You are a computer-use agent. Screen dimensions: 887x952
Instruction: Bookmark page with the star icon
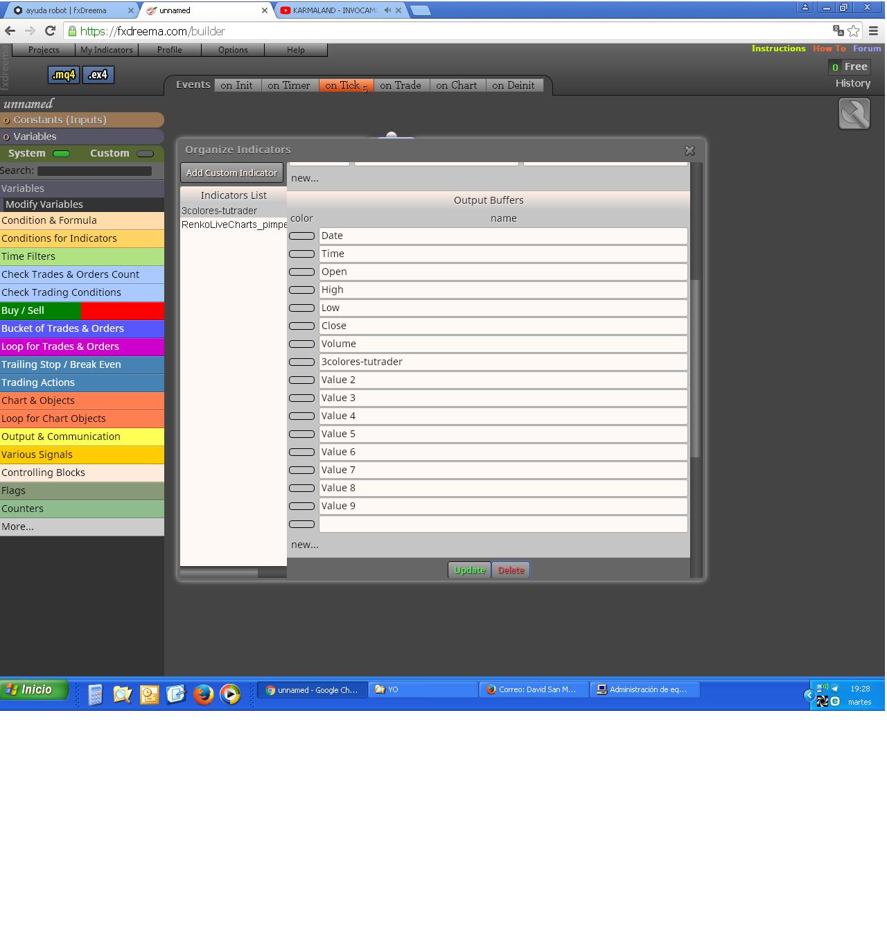tap(853, 30)
